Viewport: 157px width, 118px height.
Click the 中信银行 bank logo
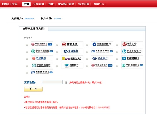coord(42,58)
